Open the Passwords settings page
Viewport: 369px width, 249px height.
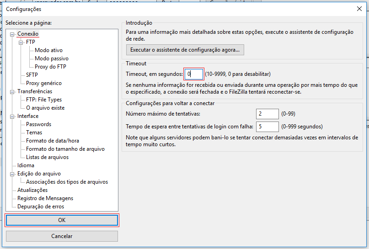[x=38, y=124]
